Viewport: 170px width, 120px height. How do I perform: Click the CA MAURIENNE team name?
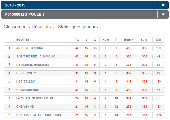pyautogui.click(x=27, y=90)
